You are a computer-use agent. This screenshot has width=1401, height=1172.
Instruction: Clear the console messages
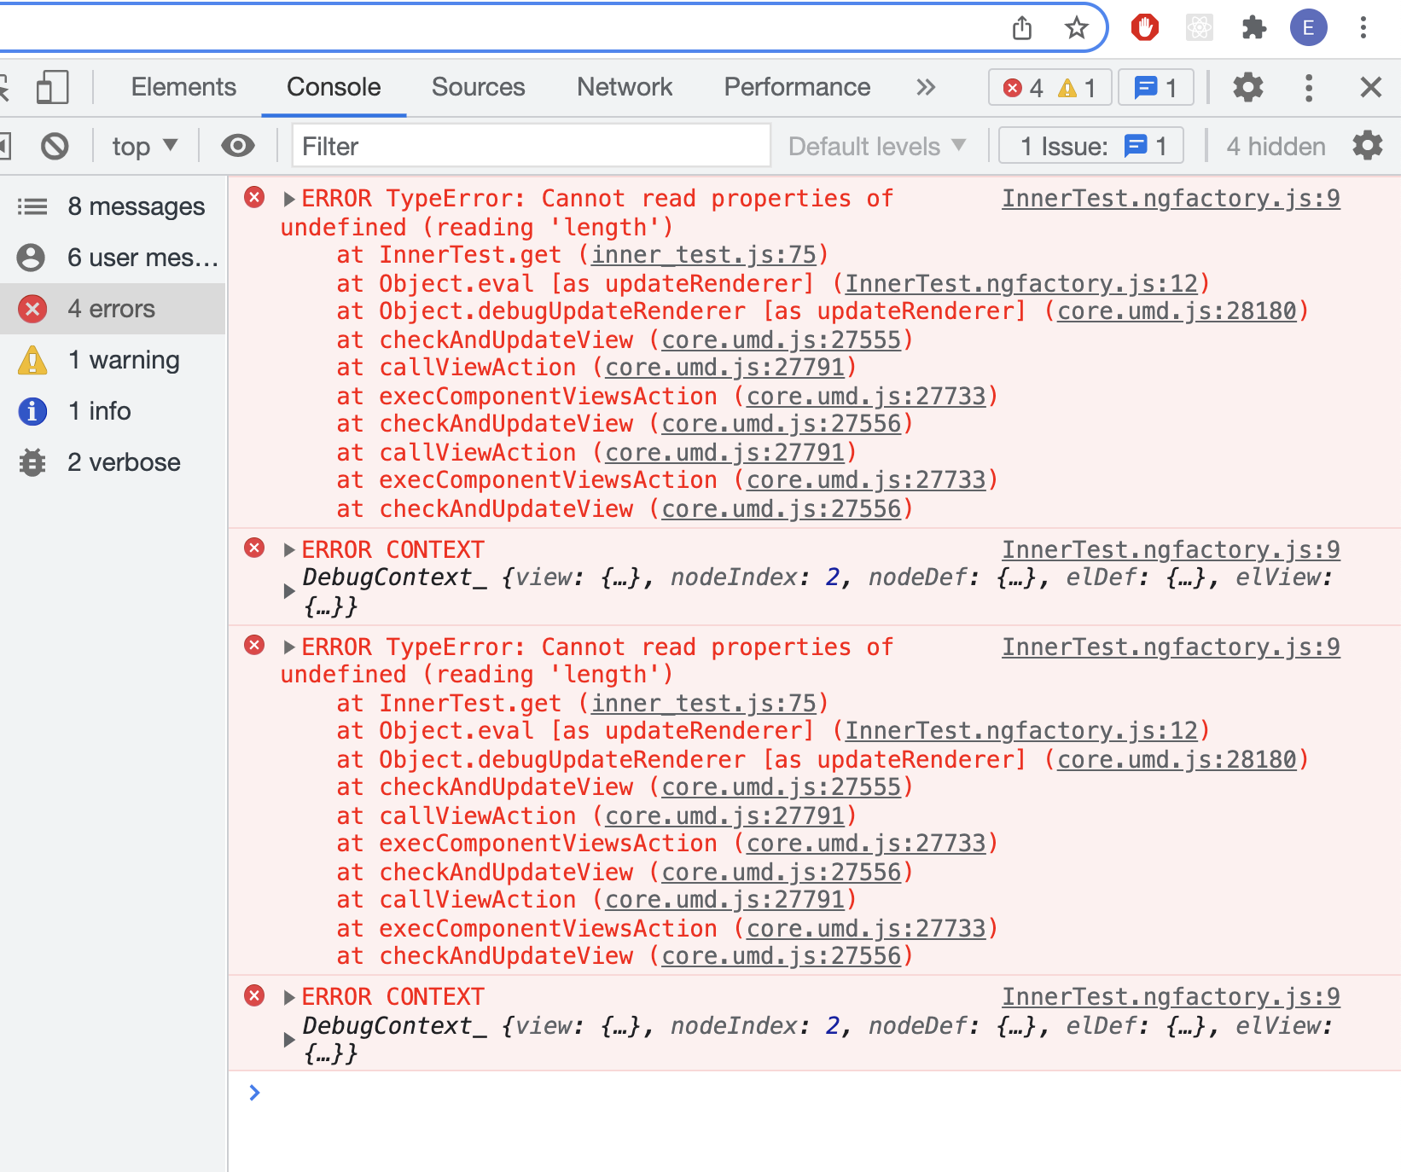point(55,146)
